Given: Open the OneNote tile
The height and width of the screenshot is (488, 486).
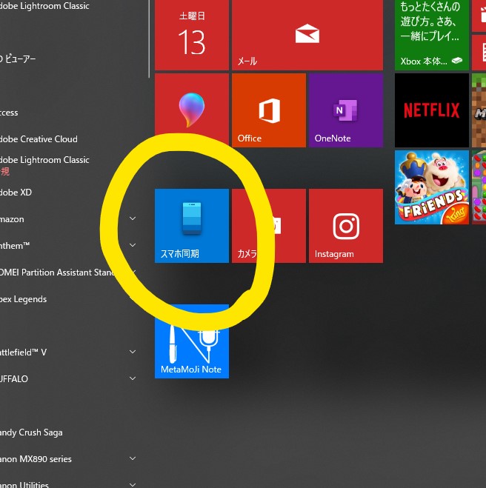Looking at the screenshot, I should click(345, 110).
